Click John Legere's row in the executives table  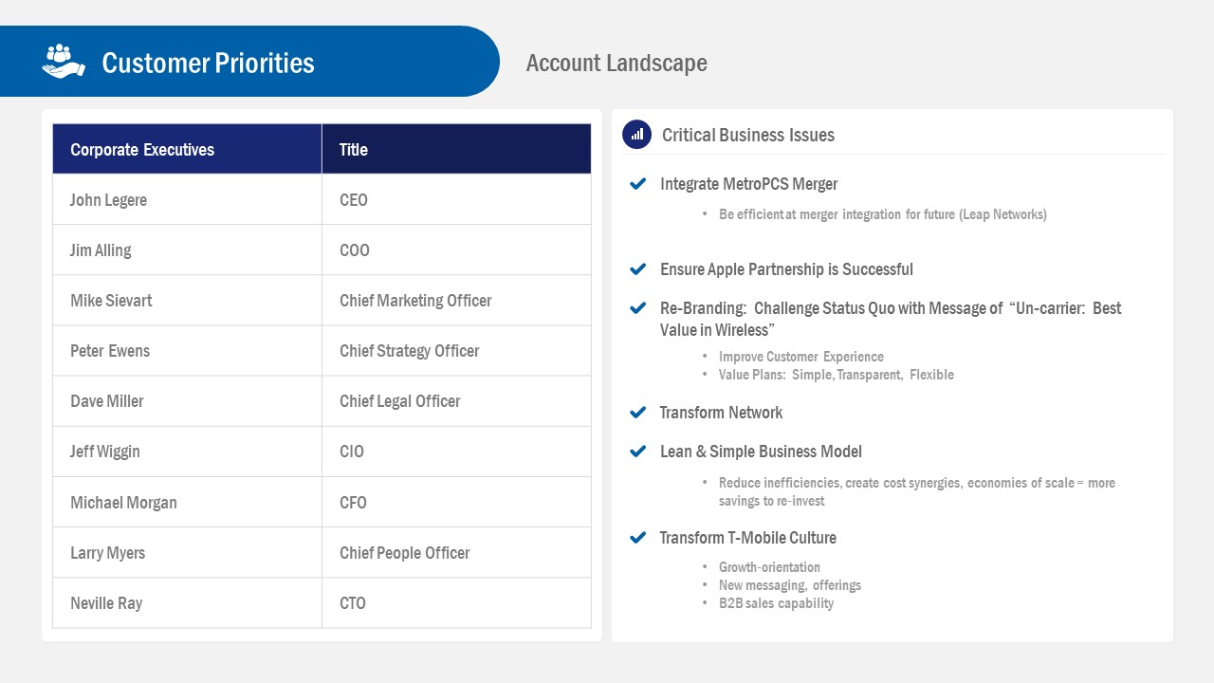point(322,199)
